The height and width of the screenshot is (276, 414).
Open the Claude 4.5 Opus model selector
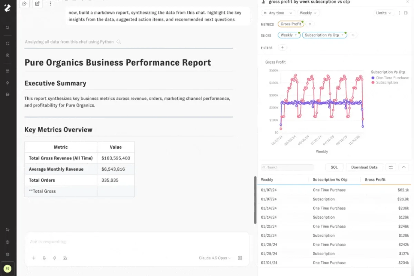215,258
